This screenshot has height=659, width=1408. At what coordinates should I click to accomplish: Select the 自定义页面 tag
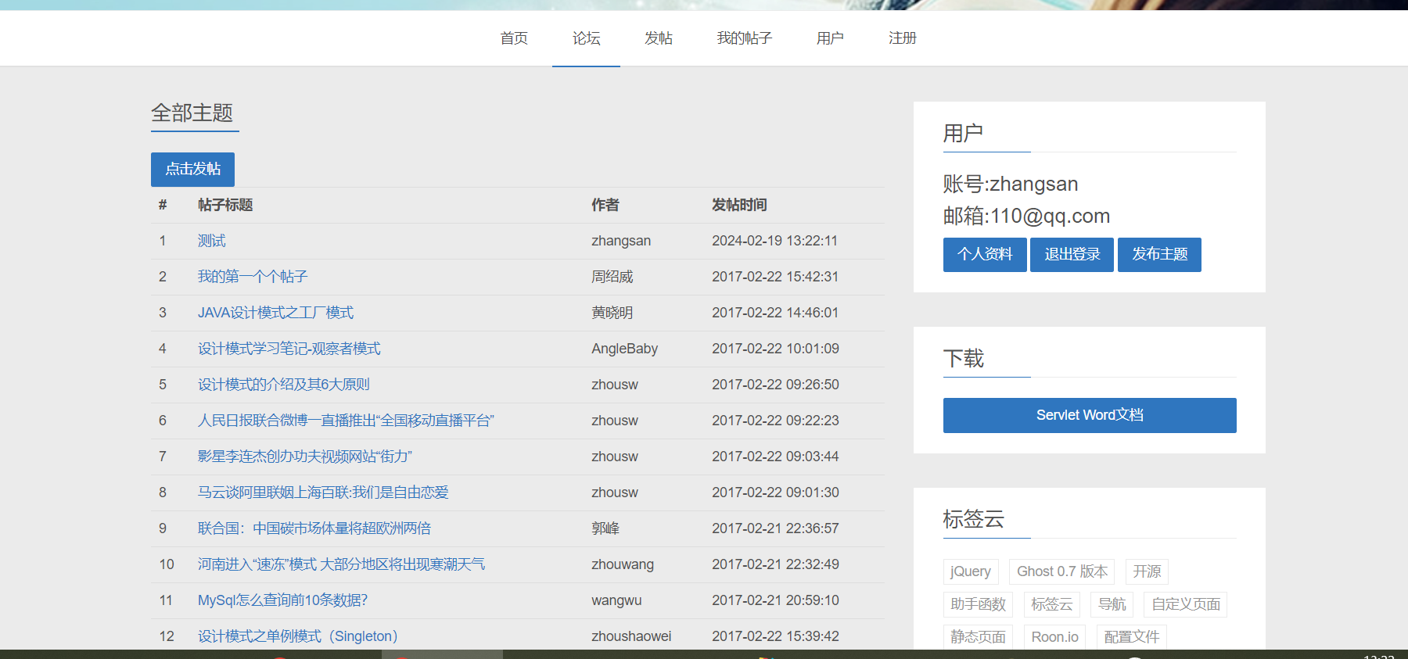[x=1185, y=604]
